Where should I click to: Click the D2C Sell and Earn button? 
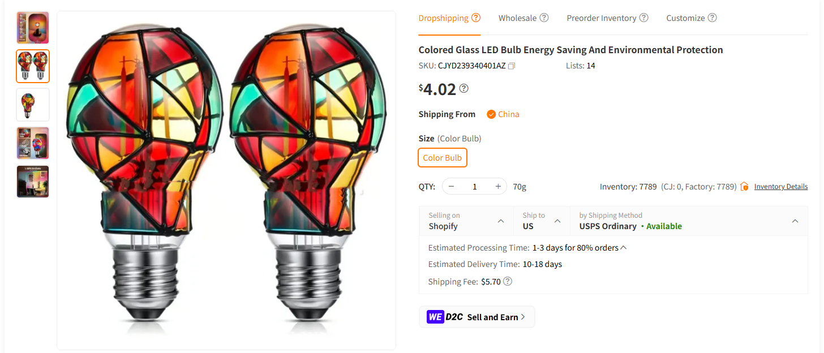pyautogui.click(x=477, y=317)
